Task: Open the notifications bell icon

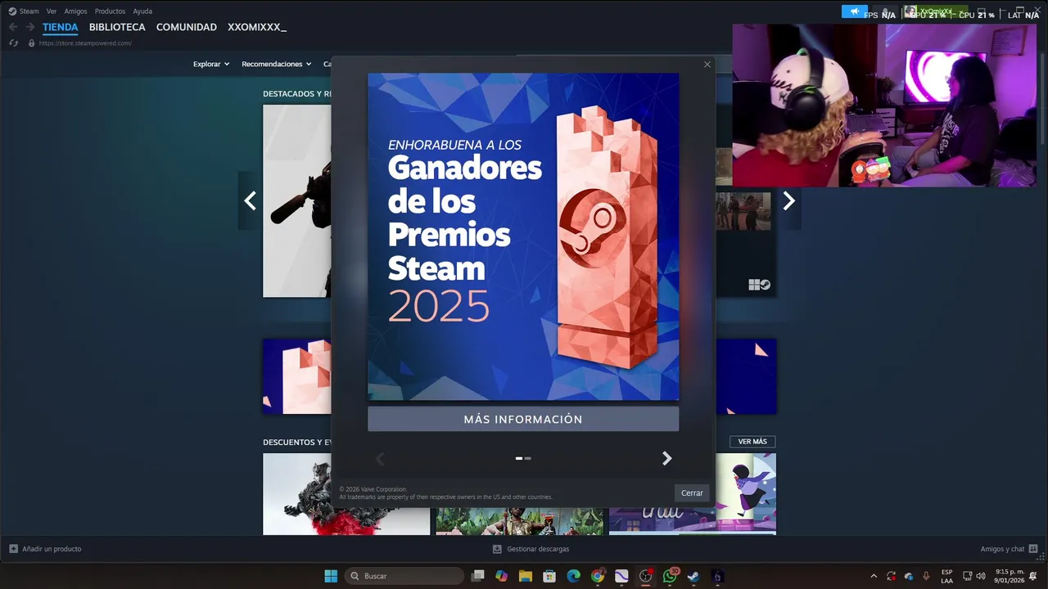Action: [1033, 576]
